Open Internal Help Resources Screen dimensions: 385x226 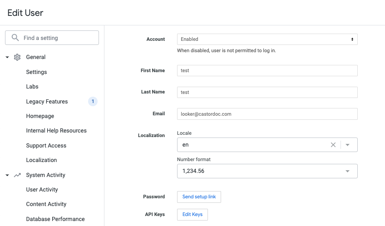pyautogui.click(x=56, y=131)
